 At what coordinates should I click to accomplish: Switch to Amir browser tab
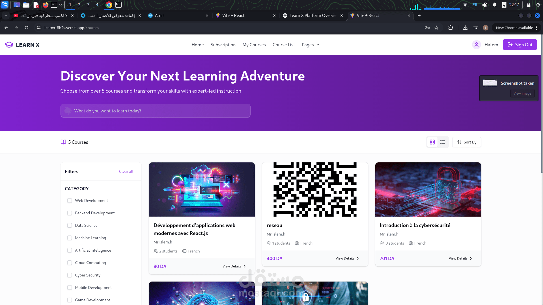(178, 16)
